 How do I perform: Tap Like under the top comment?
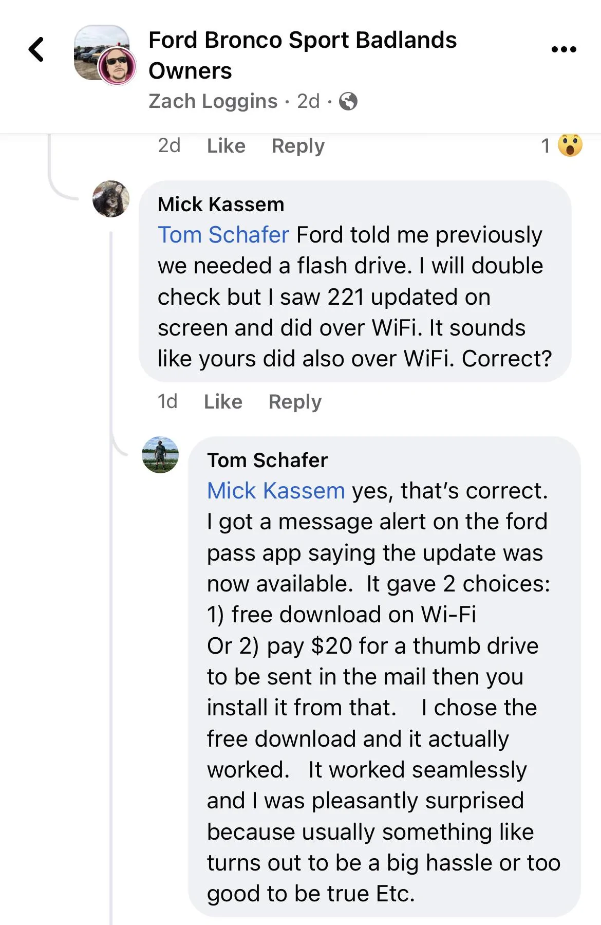click(x=226, y=146)
